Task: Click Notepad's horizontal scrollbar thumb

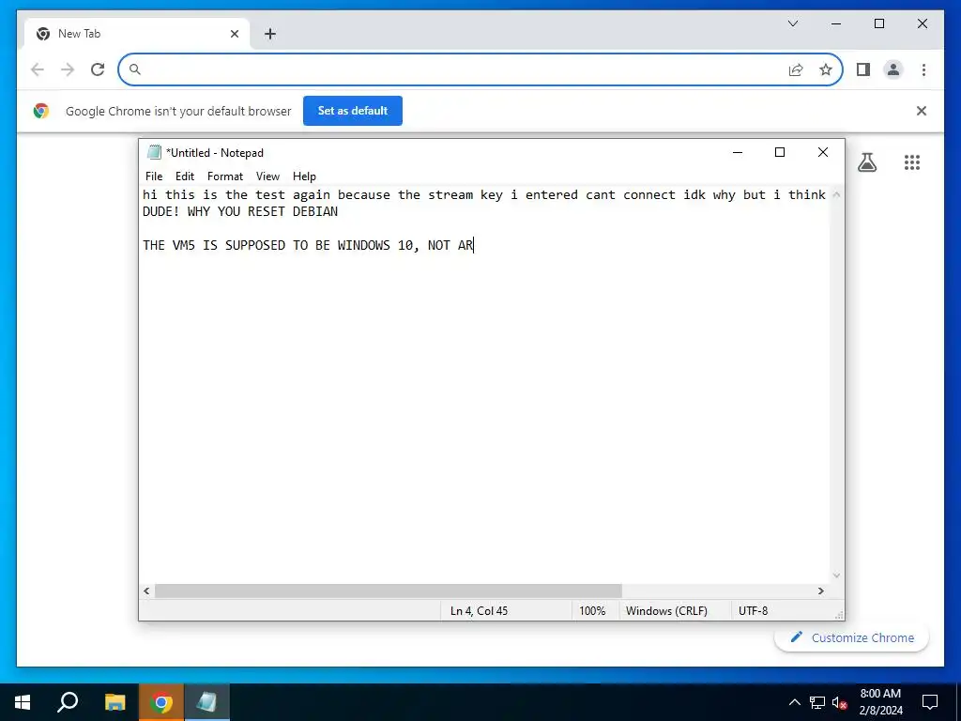Action: click(x=388, y=591)
